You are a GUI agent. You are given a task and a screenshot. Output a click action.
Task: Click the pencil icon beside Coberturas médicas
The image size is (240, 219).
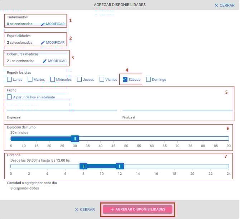pyautogui.click(x=45, y=61)
